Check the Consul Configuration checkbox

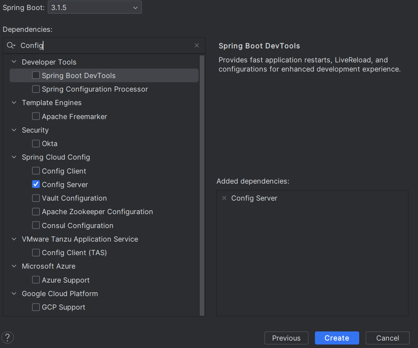[x=36, y=225]
